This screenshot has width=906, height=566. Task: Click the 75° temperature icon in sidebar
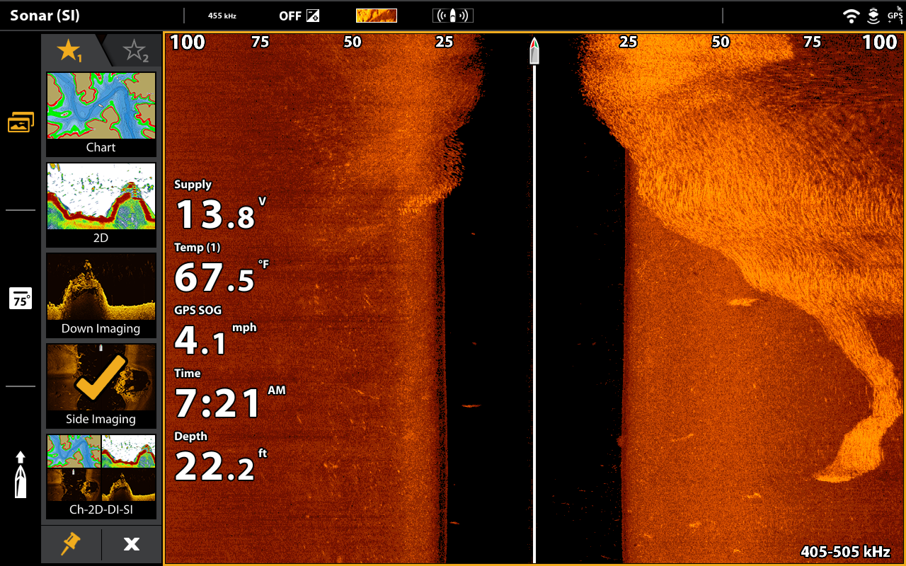click(x=21, y=299)
